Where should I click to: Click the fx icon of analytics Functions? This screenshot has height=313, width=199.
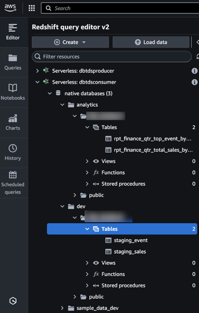pos(96,172)
